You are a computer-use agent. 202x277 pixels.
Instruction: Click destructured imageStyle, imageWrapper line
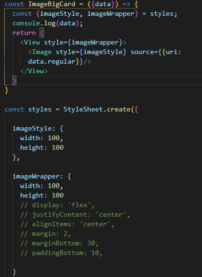95,14
